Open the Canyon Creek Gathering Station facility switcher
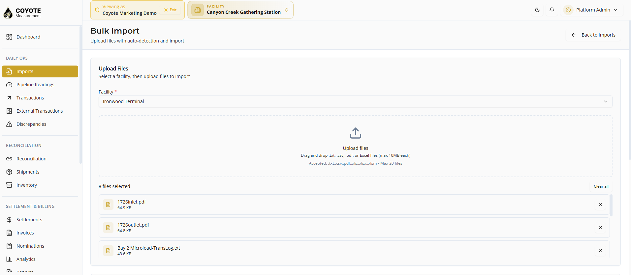631x275 pixels. point(240,10)
